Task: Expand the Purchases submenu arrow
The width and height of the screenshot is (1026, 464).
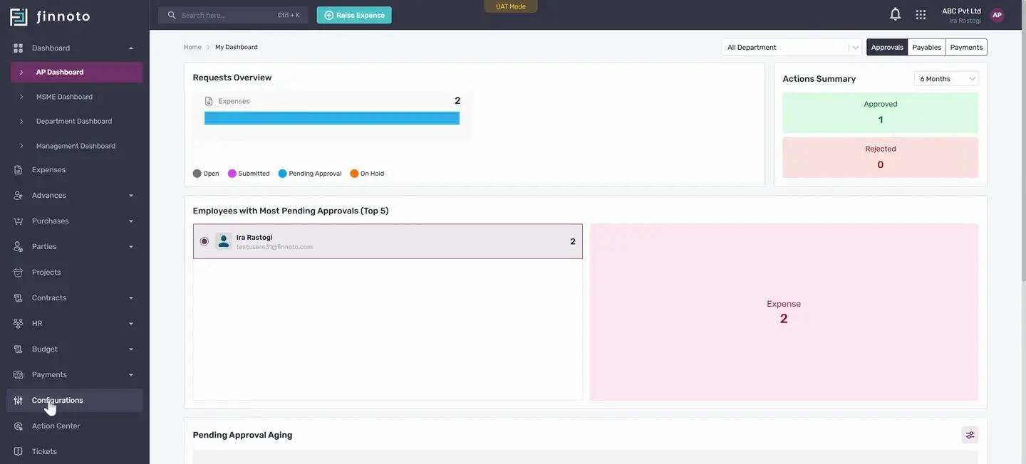Action: click(x=131, y=221)
